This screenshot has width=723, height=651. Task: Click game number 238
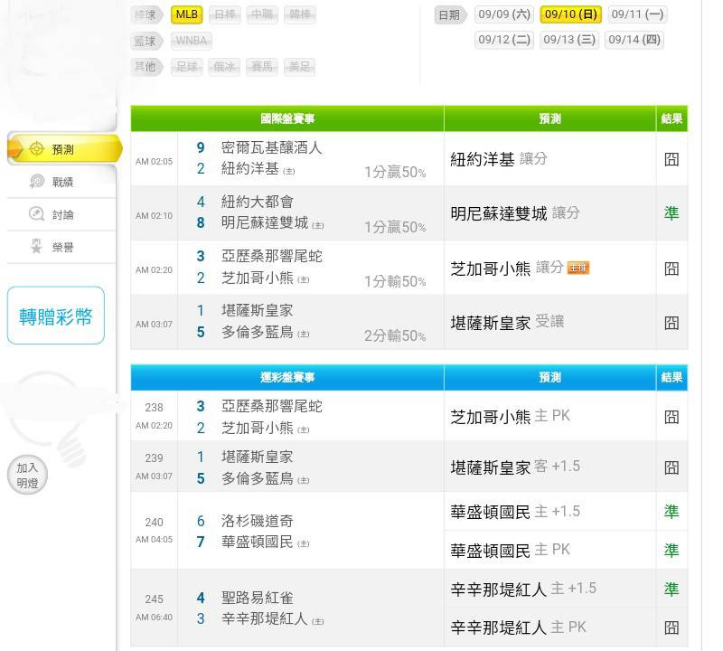[154, 408]
